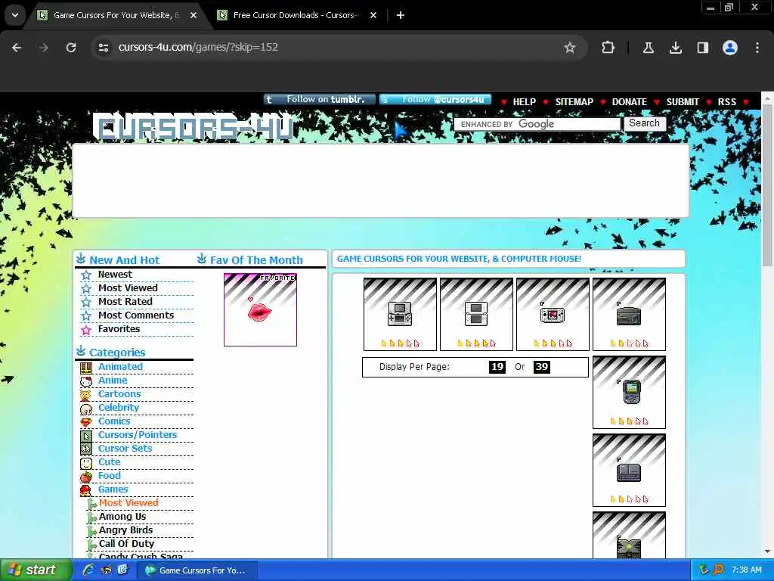This screenshot has height=581, width=774.
Task: Open the Most Comments link
Action: tap(136, 315)
